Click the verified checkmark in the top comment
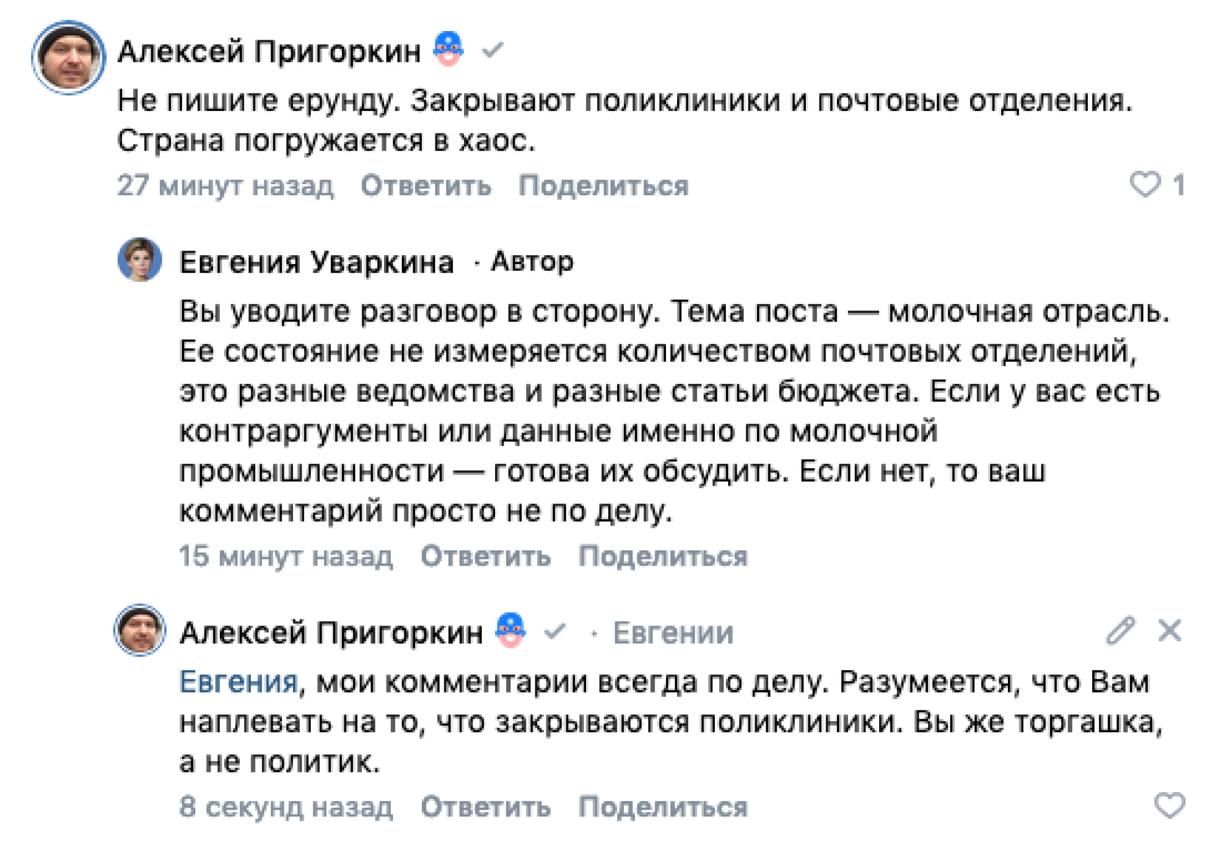This screenshot has height=861, width=1221. (x=492, y=50)
